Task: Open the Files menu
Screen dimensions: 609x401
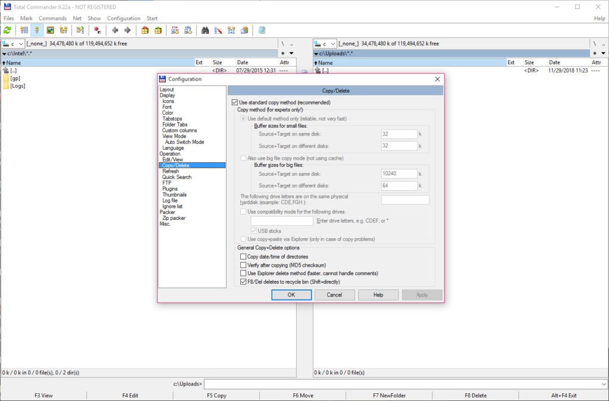Action: [8, 18]
